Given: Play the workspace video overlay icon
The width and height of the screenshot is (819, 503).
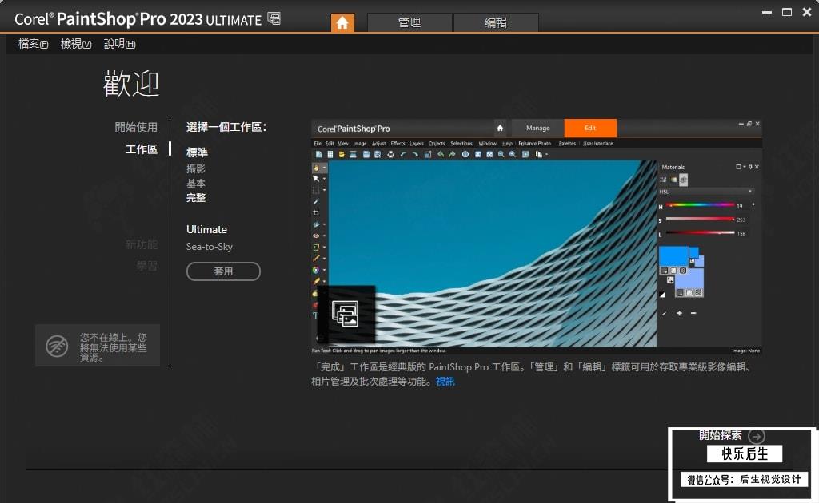Looking at the screenshot, I should pos(346,314).
